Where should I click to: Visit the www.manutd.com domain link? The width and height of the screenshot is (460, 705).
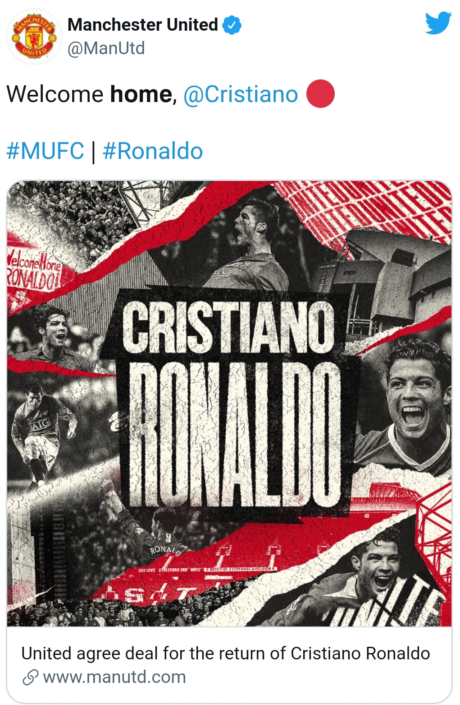click(x=114, y=677)
